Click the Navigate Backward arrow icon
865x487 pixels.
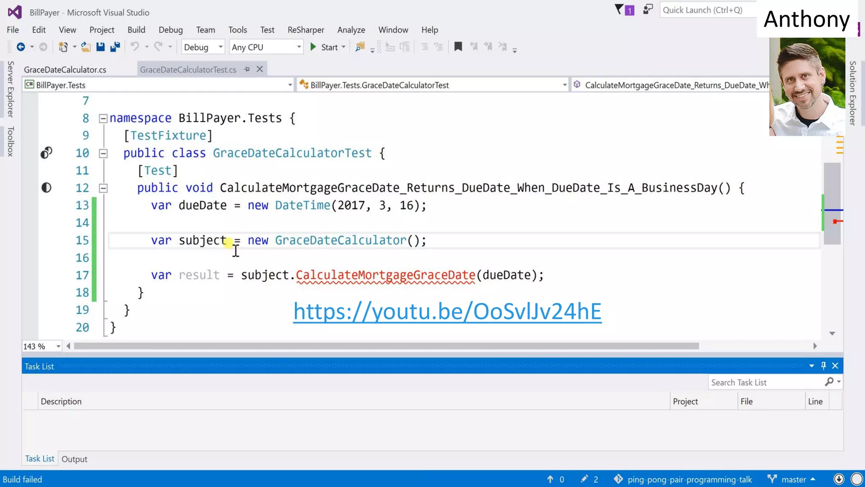20,47
